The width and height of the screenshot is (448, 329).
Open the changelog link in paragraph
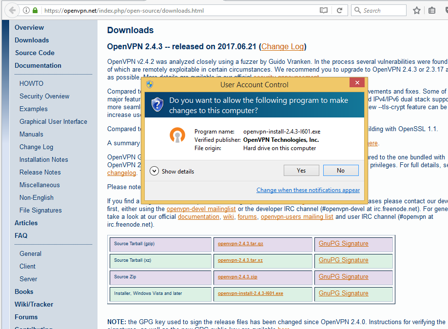[x=122, y=173]
